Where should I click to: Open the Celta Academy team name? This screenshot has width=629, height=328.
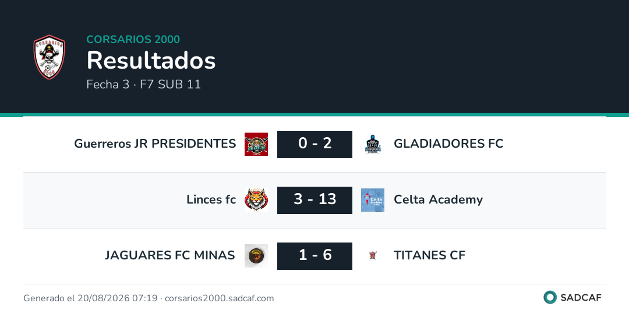pos(439,199)
